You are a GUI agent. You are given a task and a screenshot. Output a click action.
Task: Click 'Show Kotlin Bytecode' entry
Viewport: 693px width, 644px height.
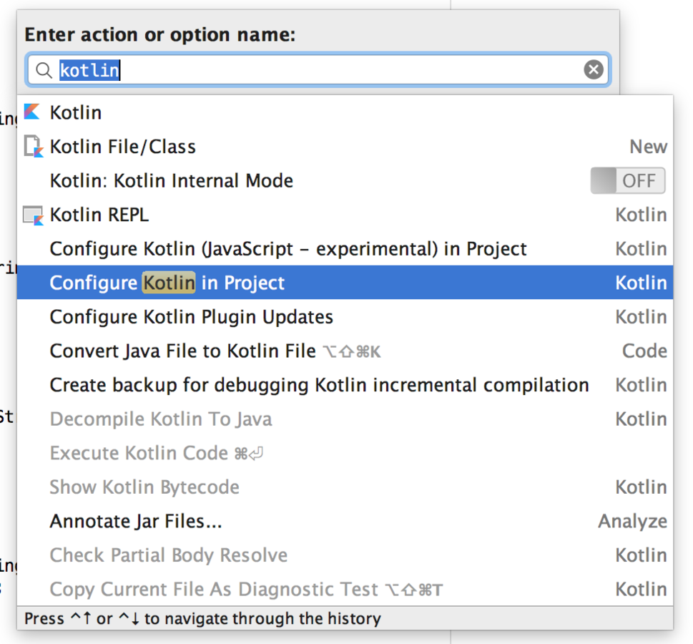coord(345,487)
